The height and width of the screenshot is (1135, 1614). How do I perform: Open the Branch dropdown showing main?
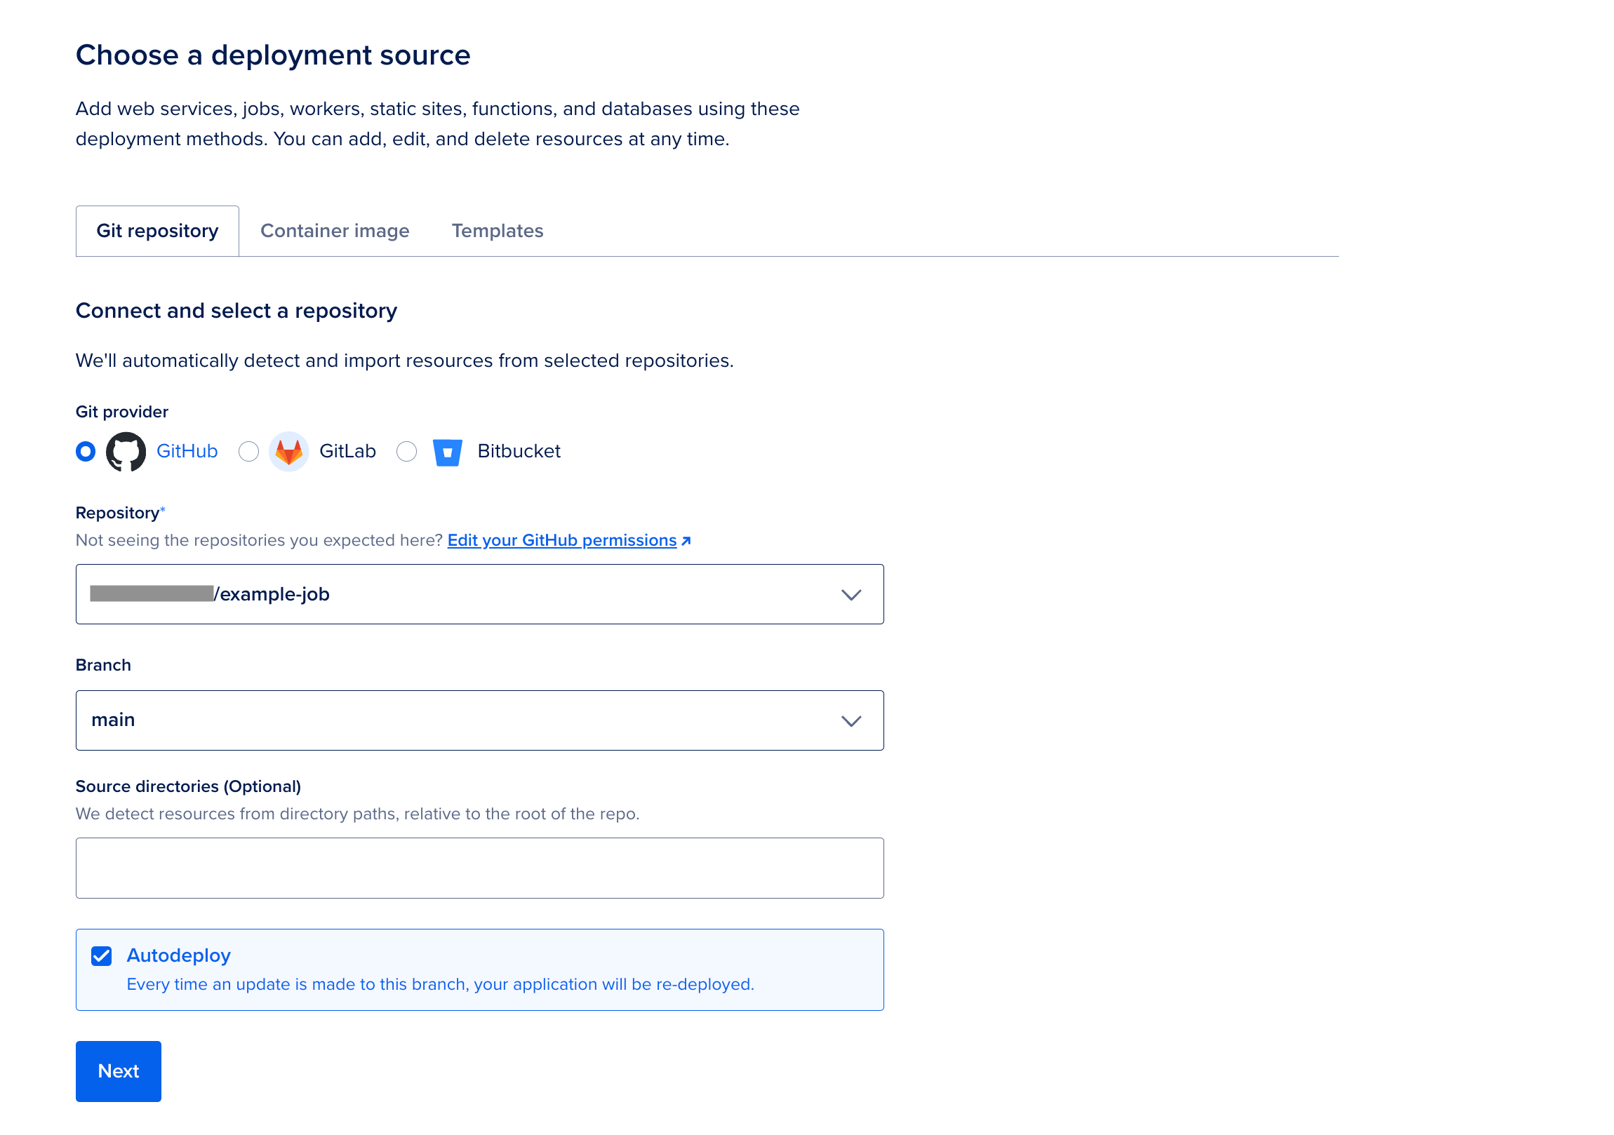point(480,720)
